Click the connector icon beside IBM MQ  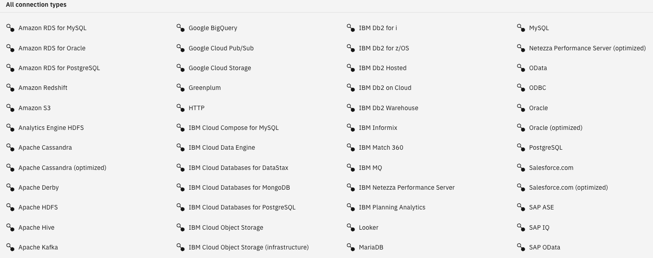click(x=351, y=168)
